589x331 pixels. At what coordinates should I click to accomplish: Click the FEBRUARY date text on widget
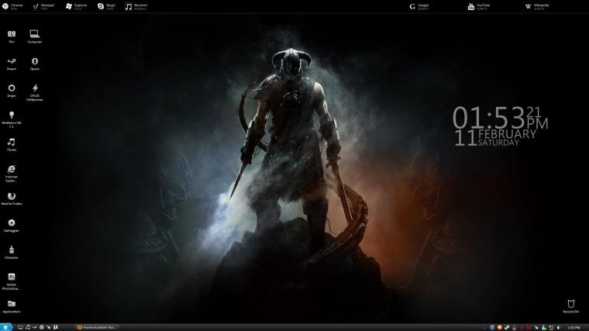(x=507, y=134)
